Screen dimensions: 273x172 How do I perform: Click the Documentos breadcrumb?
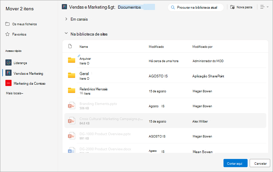coord(129,7)
